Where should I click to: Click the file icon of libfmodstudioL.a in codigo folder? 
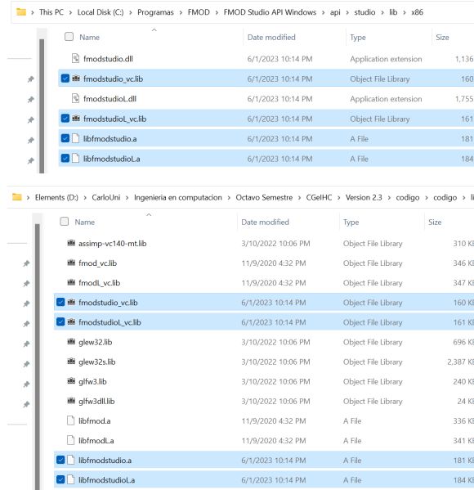[x=71, y=479]
